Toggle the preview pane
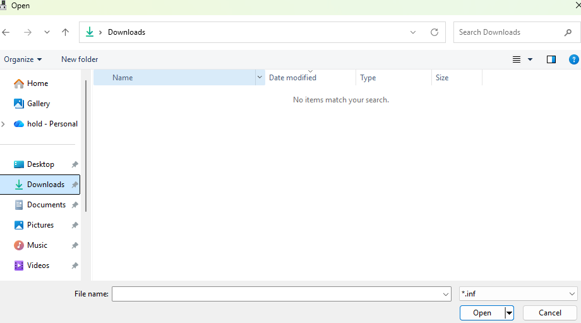Image resolution: width=581 pixels, height=323 pixels. tap(551, 59)
